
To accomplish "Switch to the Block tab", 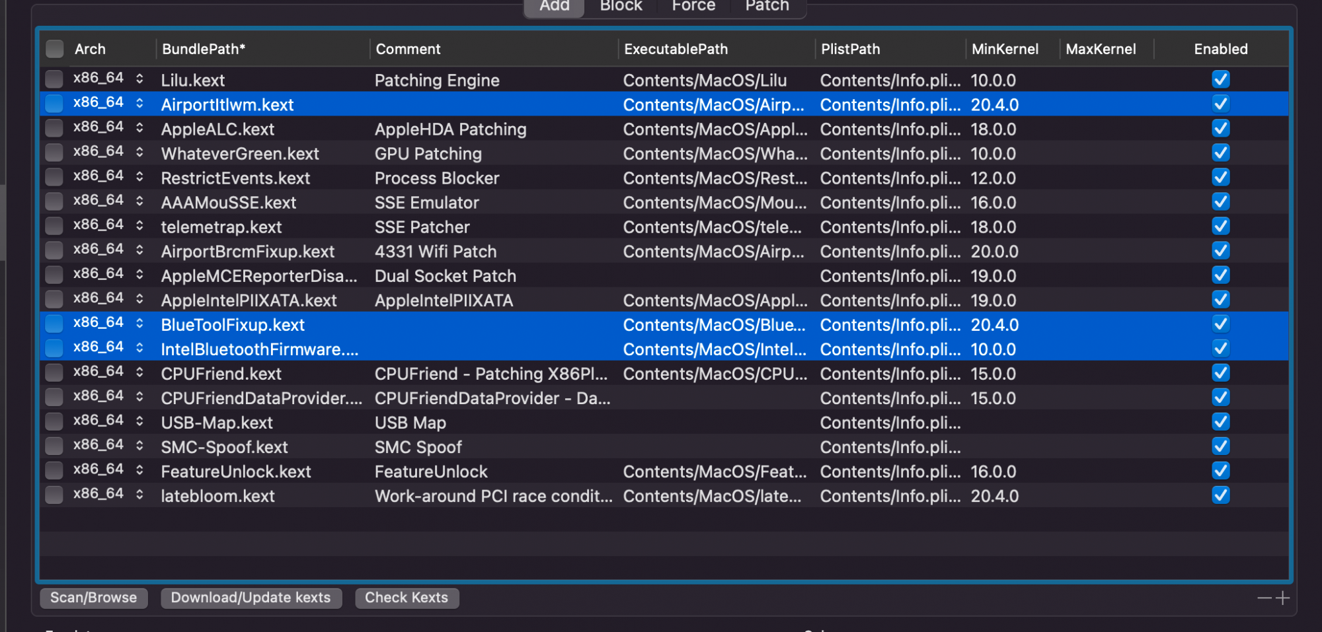I will point(621,7).
